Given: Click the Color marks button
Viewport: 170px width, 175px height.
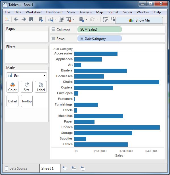Looking at the screenshot, I should [12, 87].
